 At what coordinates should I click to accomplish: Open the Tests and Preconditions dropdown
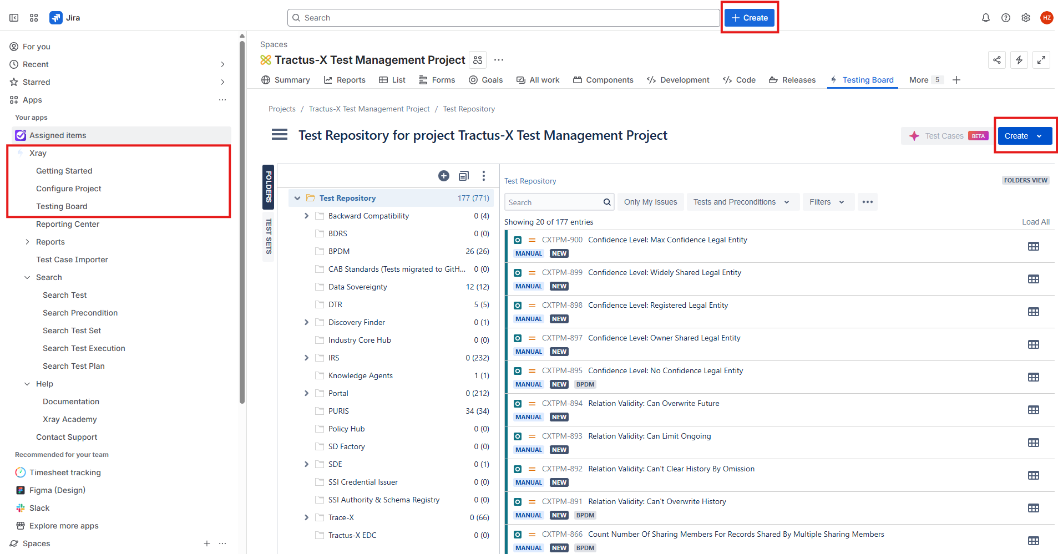click(x=742, y=202)
